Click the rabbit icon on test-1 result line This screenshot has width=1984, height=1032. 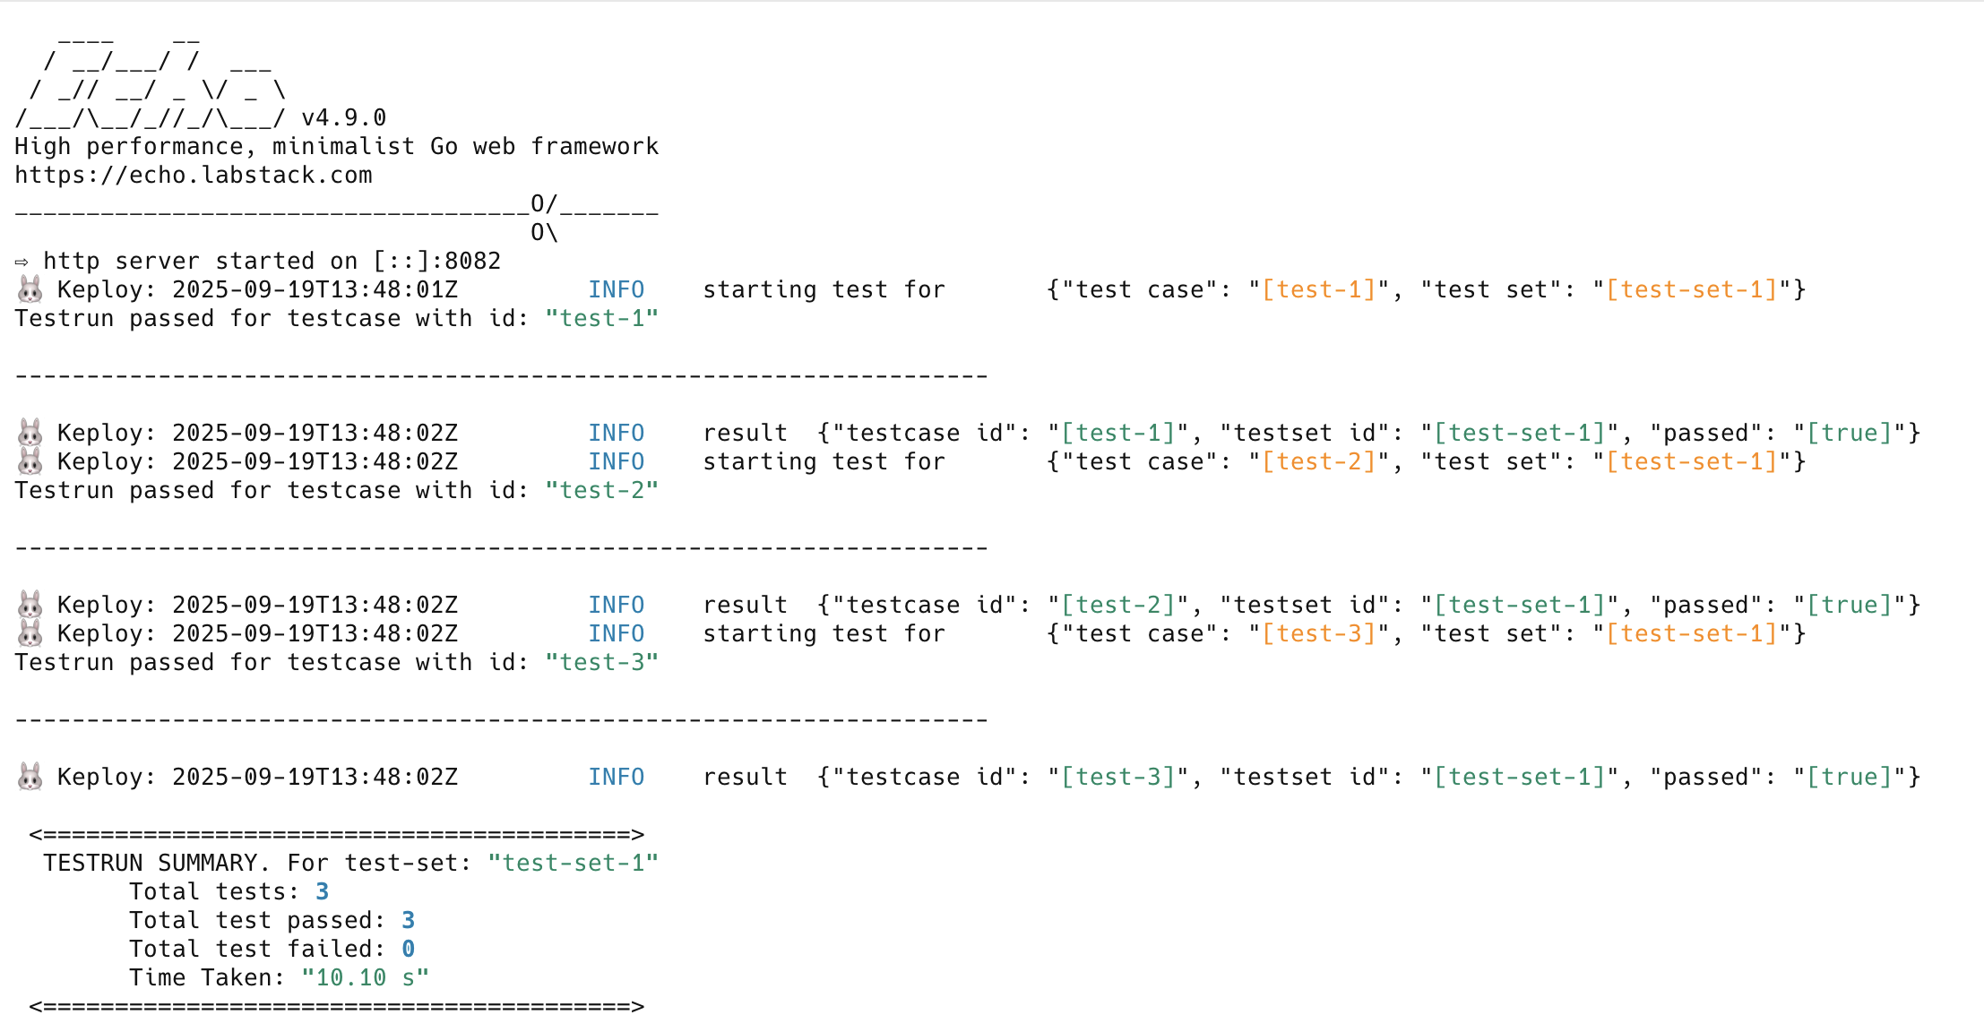pos(30,433)
